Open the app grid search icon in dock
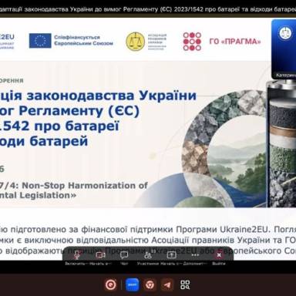The image size is (296, 296). point(185,284)
